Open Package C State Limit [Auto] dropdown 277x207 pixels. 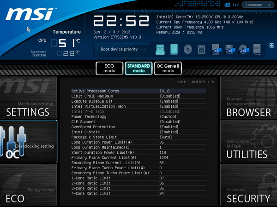tap(166, 137)
